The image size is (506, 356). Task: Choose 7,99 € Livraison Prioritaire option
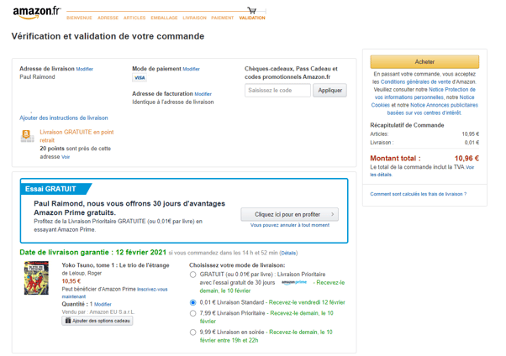click(193, 313)
